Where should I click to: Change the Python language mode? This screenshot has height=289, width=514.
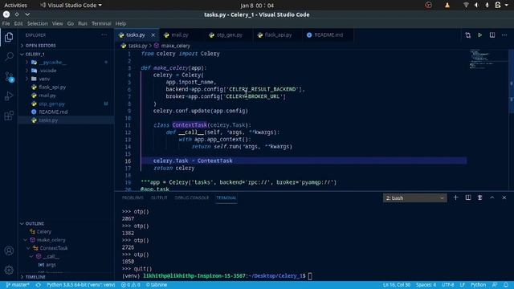pos(479,285)
